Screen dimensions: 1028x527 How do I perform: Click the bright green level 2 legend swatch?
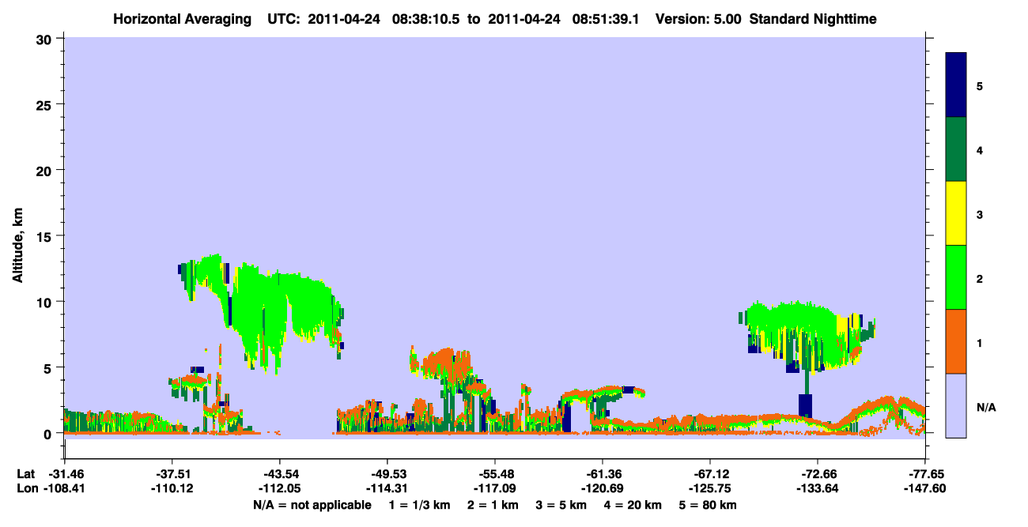click(x=956, y=277)
